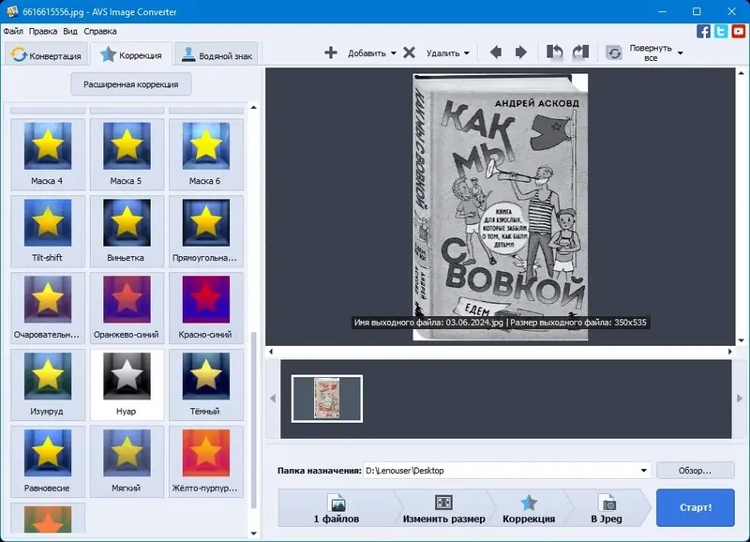Viewport: 750px width, 542px height.
Task: Go to the next image arrow
Action: [x=521, y=53]
